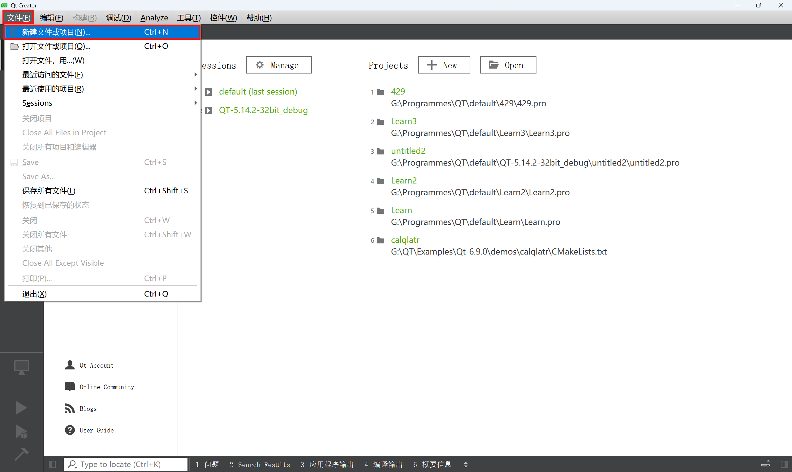This screenshot has height=472, width=792.
Task: Open the 4 编译输出 pane
Action: 383,464
